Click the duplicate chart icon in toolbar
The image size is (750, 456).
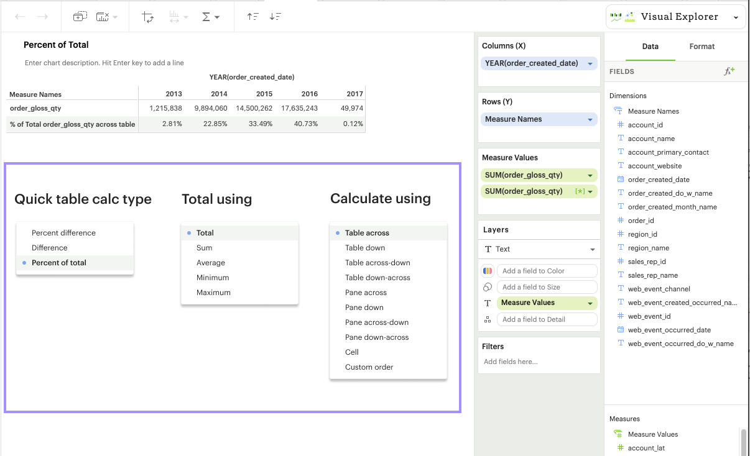click(80, 17)
